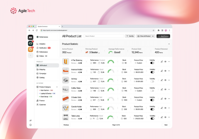Go to Analytics in sidebar
The width and height of the screenshot is (199, 139).
41,44
